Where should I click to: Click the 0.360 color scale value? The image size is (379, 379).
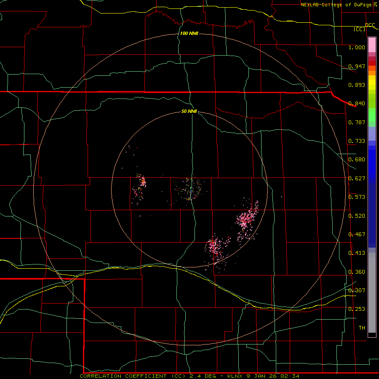(357, 272)
